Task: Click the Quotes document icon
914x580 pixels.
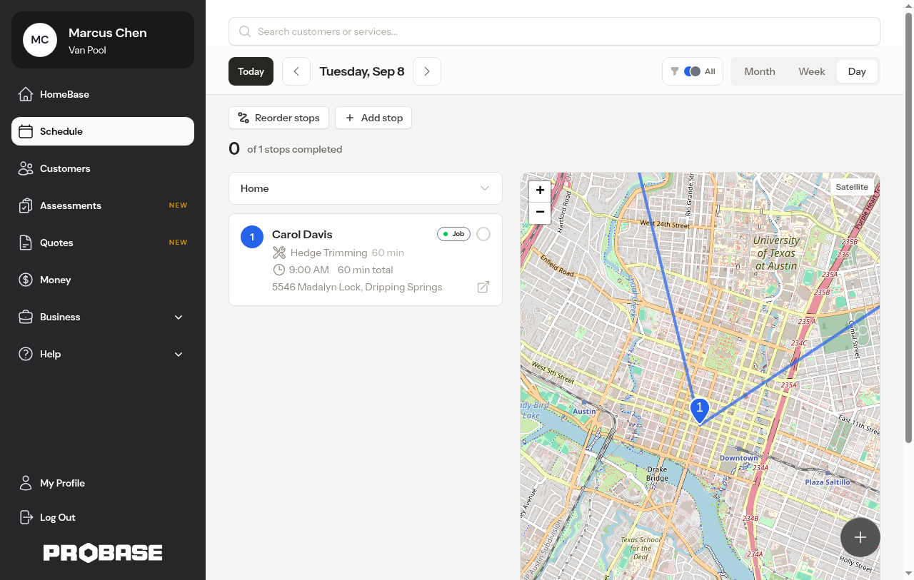Action: click(26, 243)
